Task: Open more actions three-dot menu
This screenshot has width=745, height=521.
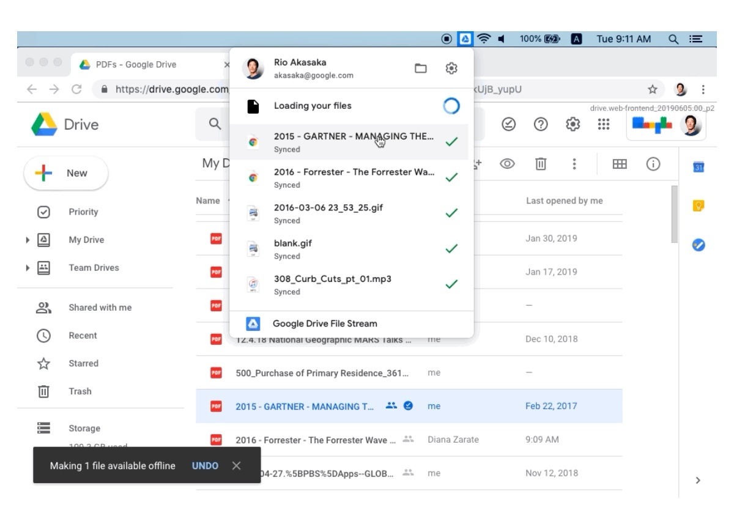Action: pyautogui.click(x=574, y=164)
